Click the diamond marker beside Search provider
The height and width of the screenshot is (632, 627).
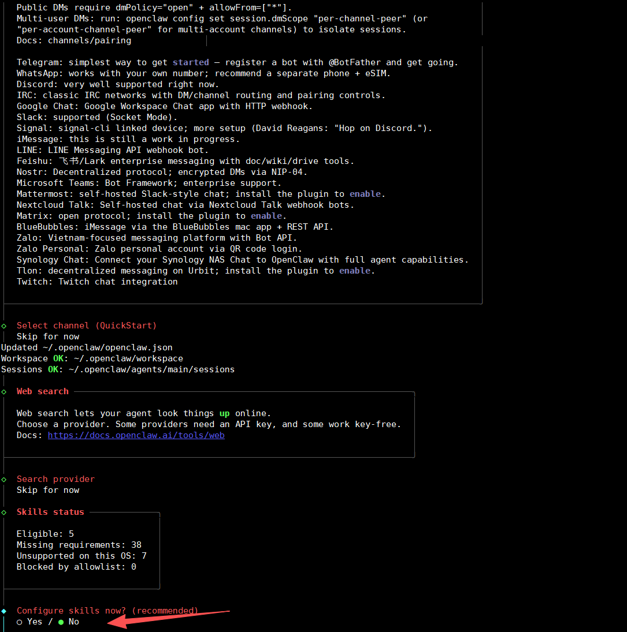point(4,480)
